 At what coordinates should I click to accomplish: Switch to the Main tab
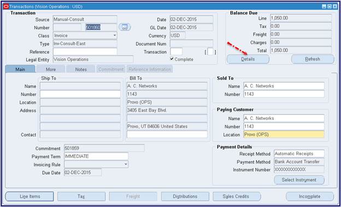click(x=20, y=69)
